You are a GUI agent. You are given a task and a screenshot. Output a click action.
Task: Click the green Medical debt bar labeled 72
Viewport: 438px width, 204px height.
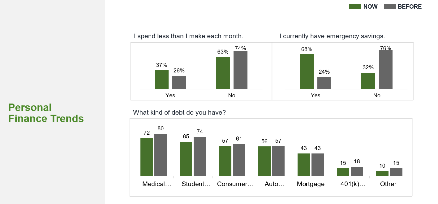147,157
